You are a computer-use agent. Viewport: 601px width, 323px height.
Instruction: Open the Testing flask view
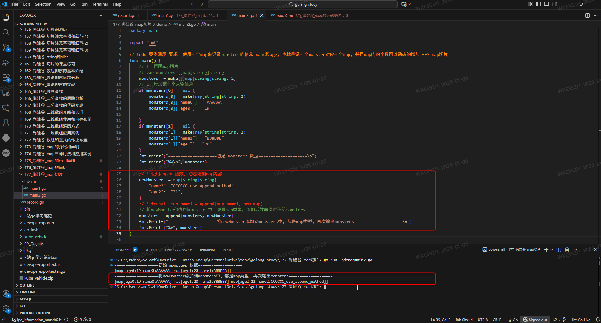[x=6, y=123]
